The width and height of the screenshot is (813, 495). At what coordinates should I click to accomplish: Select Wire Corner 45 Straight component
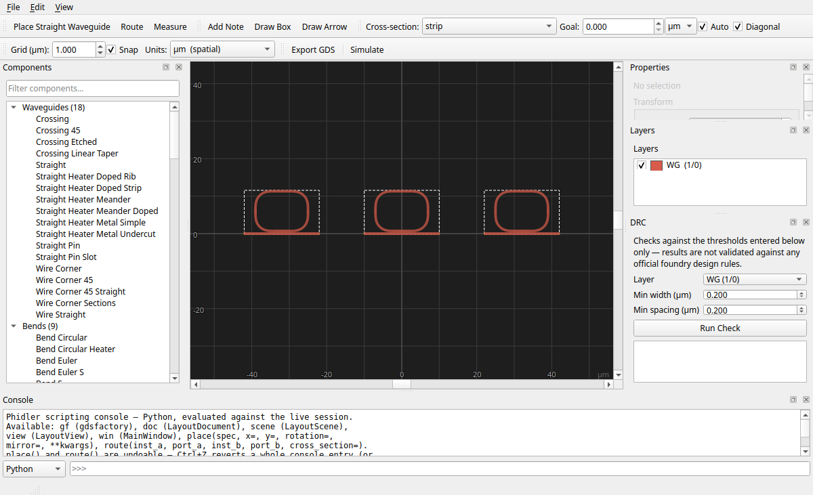(x=81, y=292)
